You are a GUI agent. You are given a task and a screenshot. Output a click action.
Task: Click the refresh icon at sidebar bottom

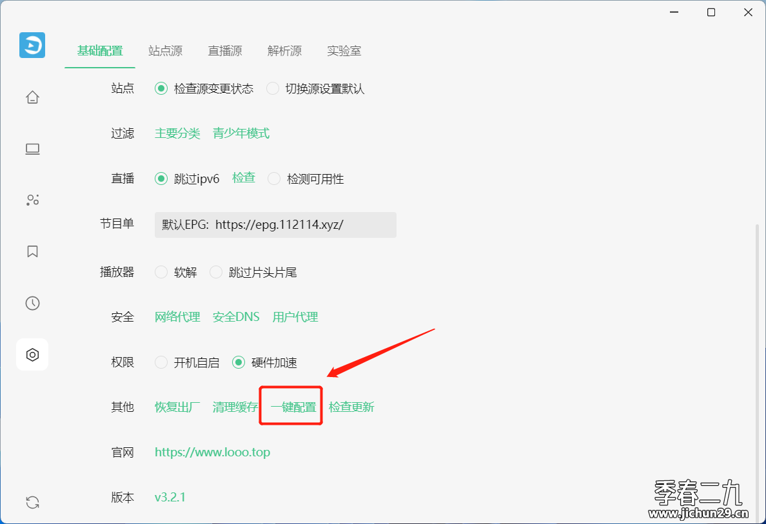(32, 502)
